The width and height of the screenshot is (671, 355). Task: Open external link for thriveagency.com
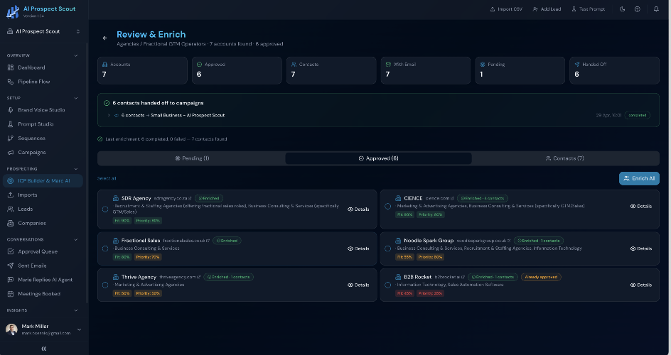(198, 277)
